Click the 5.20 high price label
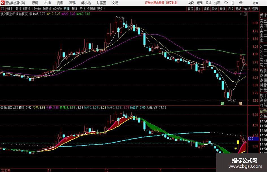This screenshot has height=172, width=267. tap(121, 18)
